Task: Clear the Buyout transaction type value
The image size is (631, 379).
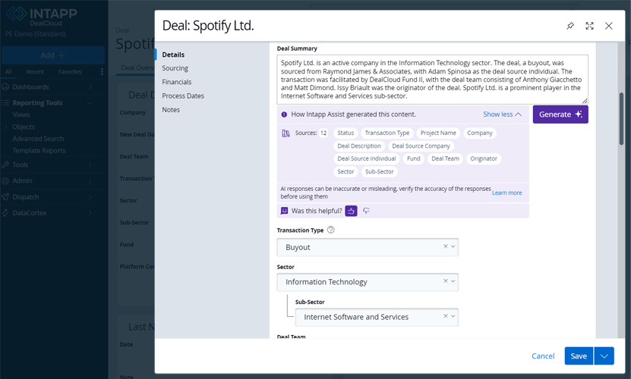Action: point(446,246)
